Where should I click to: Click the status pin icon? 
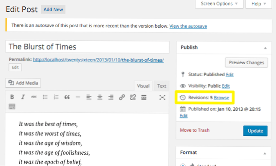point(183,74)
